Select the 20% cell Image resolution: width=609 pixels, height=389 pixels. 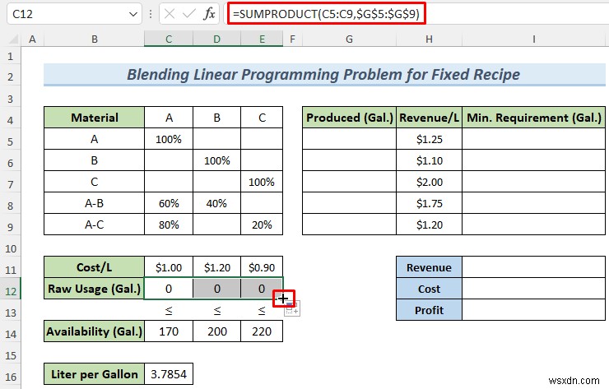[262, 225]
